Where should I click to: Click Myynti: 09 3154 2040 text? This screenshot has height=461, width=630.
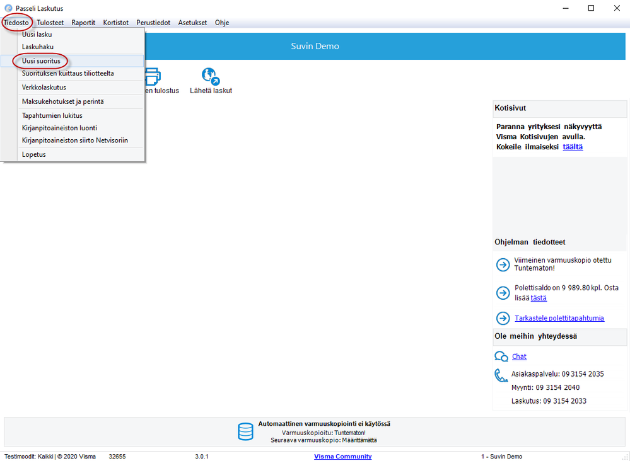545,387
